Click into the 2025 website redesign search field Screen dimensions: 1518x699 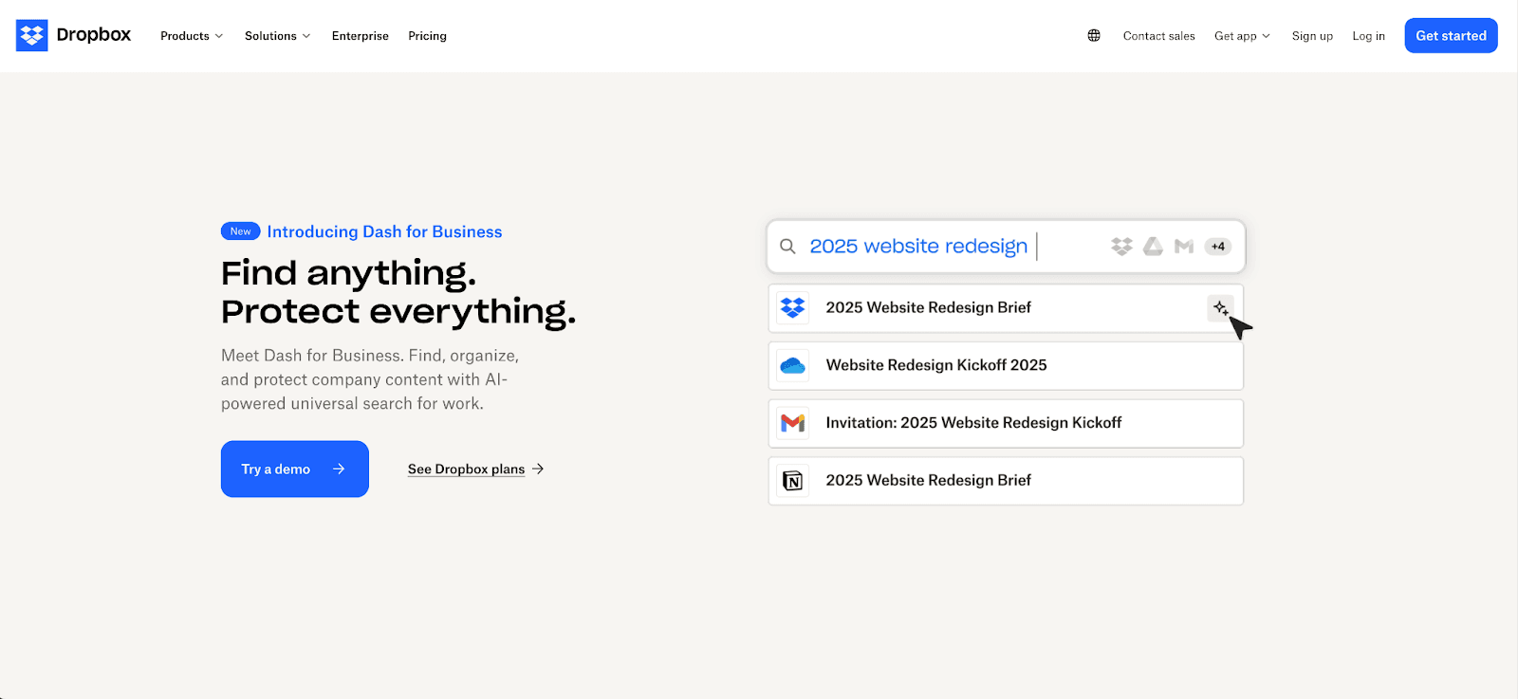pos(917,247)
